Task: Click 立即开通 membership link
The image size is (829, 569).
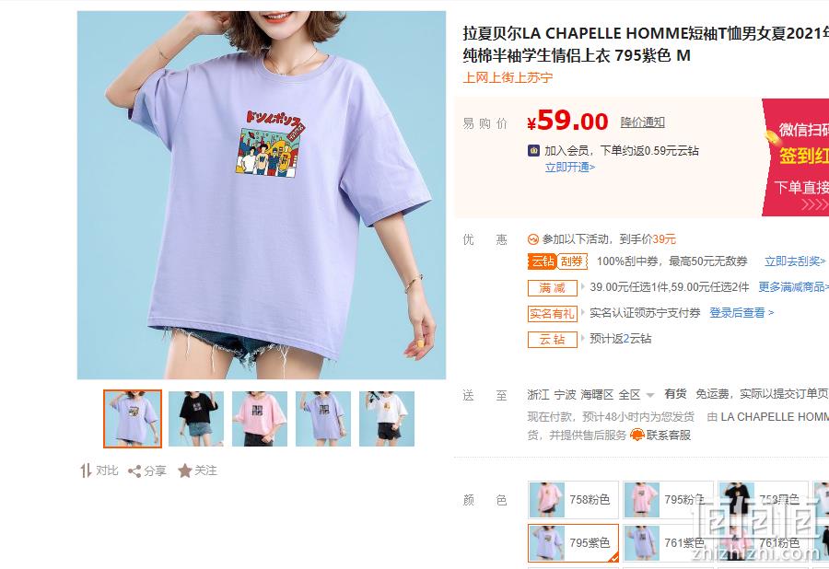Action: coord(570,168)
